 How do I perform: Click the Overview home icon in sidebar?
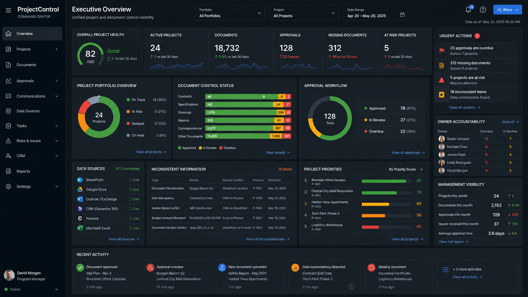tap(9, 33)
